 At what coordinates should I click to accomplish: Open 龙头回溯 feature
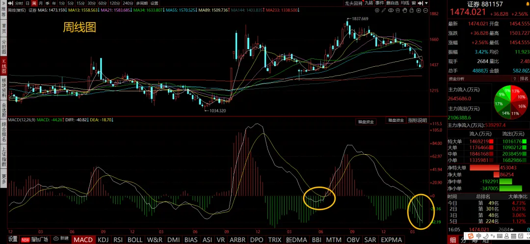point(353,3)
